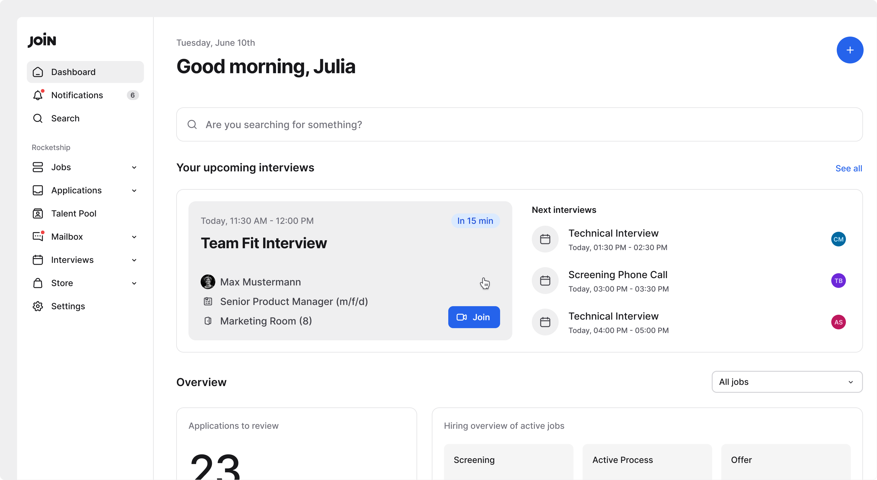Expand the Applications section chevron
This screenshot has height=480, width=877.
tap(134, 190)
